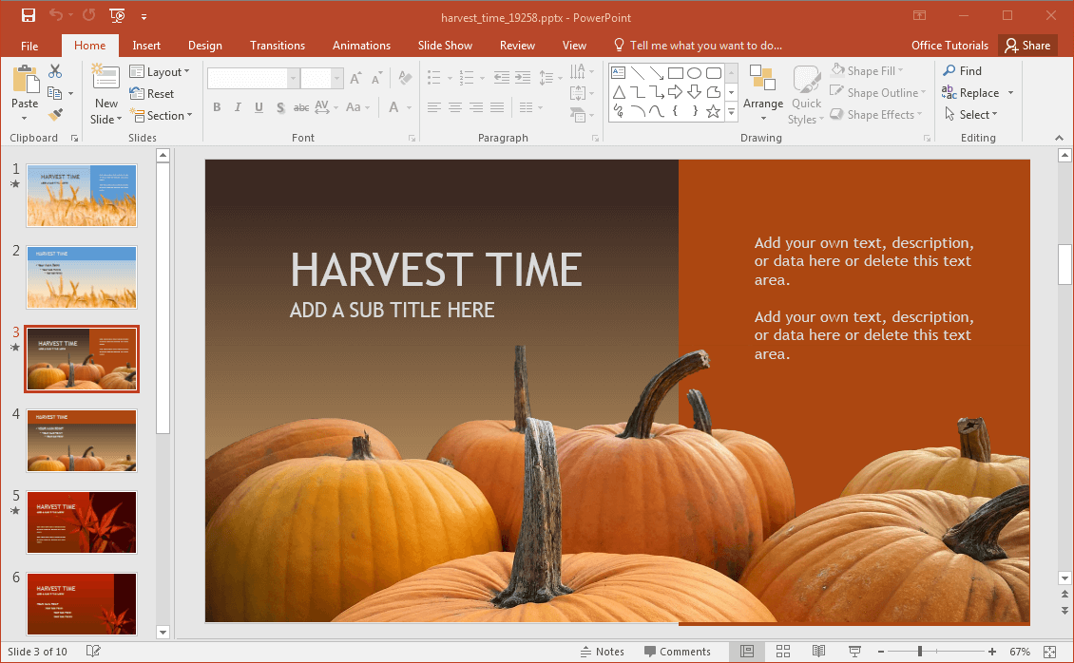Screen dimensions: 1074x663
Task: Open the Select dropdown
Action: coord(970,114)
